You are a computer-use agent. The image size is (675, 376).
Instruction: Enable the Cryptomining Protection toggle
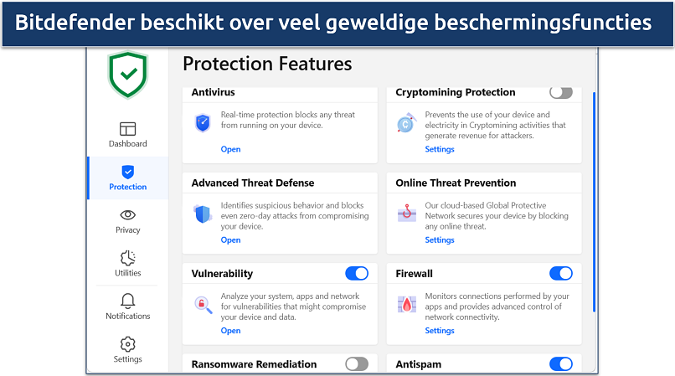tap(561, 92)
